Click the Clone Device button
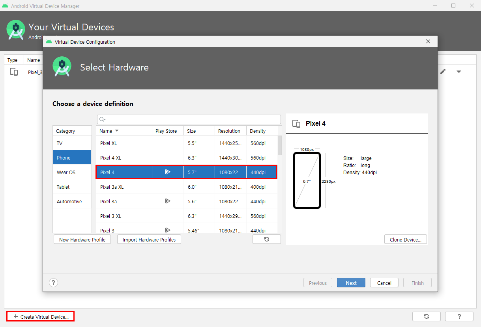481x327 pixels. click(x=406, y=239)
